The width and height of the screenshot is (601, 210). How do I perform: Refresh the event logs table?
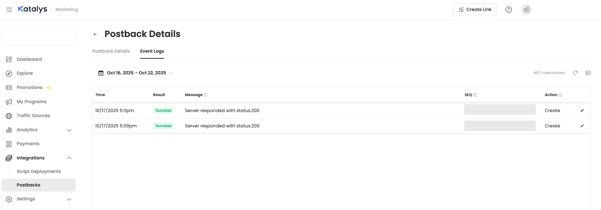(575, 73)
